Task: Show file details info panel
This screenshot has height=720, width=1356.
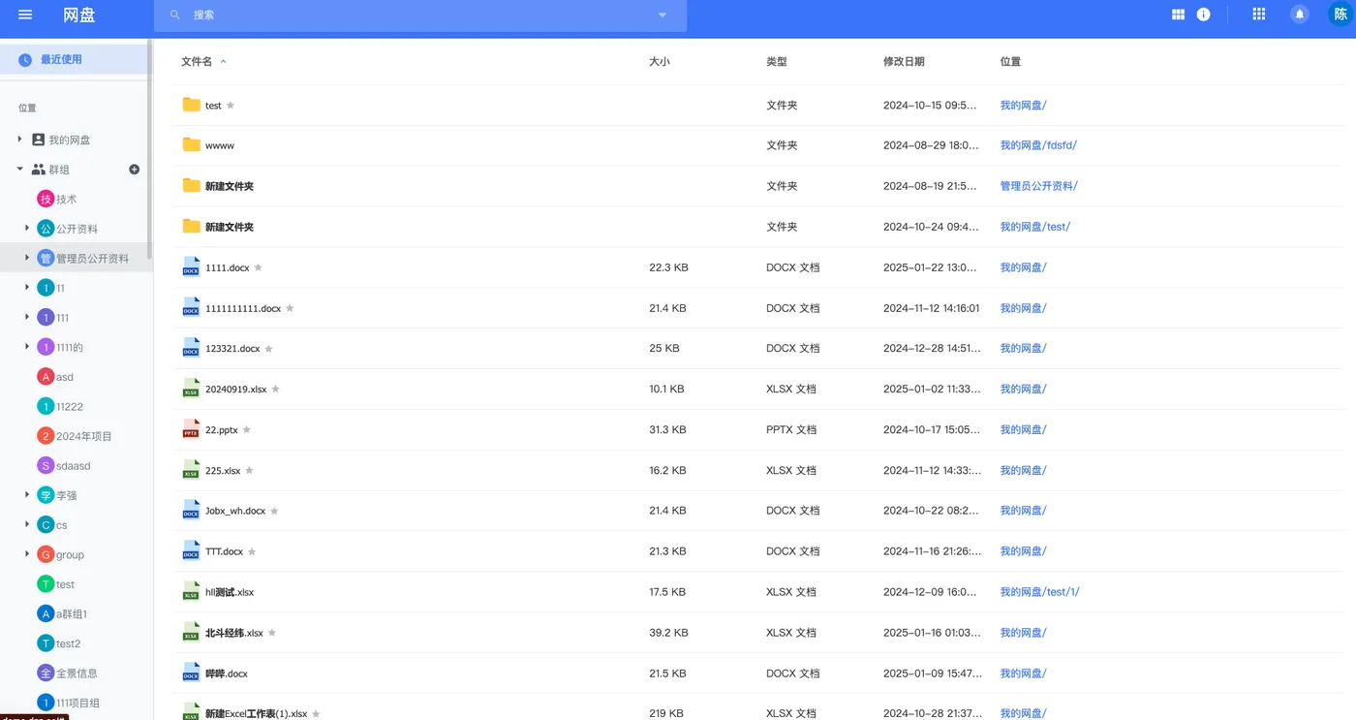Action: coord(1203,15)
